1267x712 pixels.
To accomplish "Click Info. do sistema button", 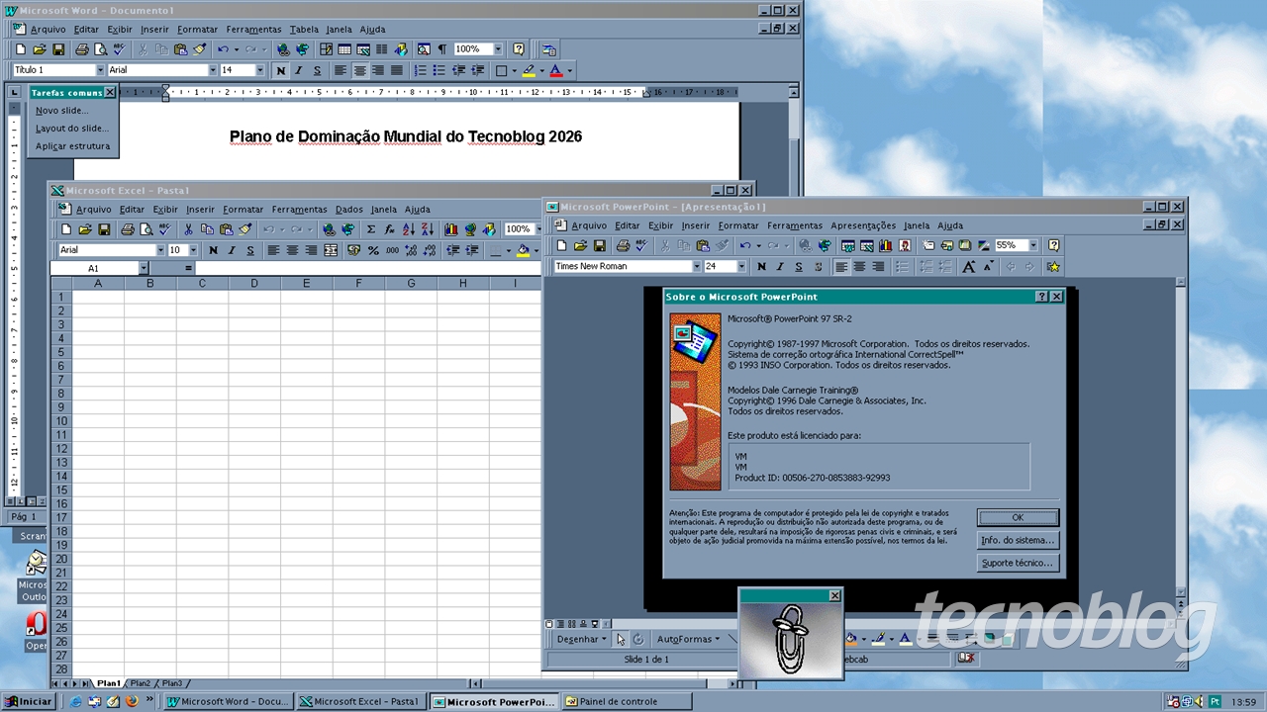I will [x=1018, y=540].
